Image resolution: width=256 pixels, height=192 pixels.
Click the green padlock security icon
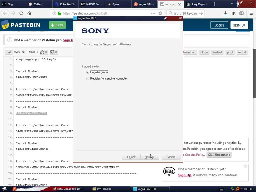coord(59,13)
